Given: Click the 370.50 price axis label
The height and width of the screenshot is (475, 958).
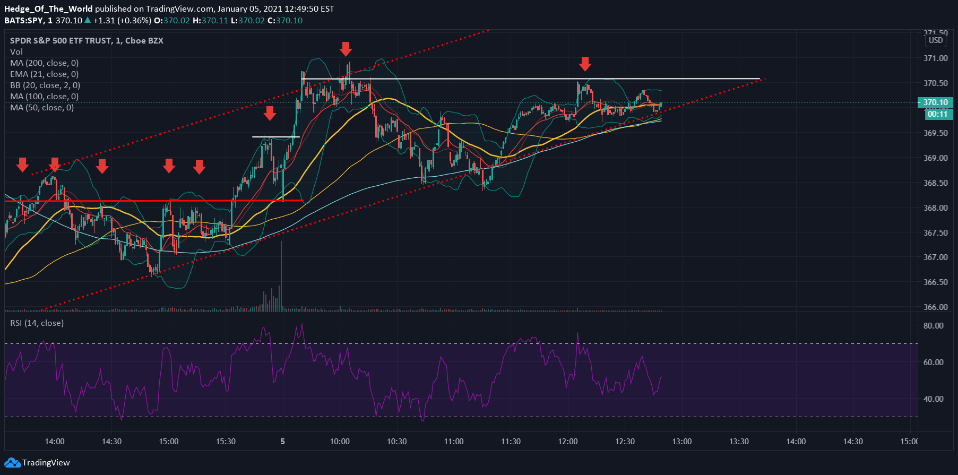Looking at the screenshot, I should click(x=935, y=83).
